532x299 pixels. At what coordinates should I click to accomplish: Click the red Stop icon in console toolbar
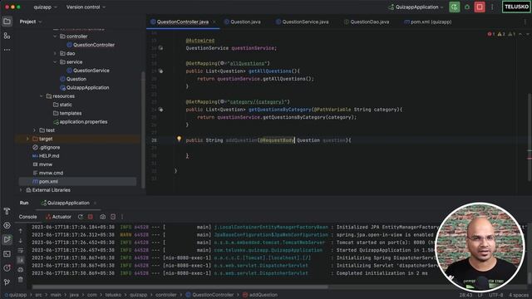coord(91,217)
